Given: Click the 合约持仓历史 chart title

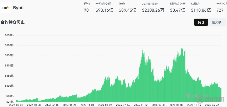Looking at the screenshot, I should [13, 23].
